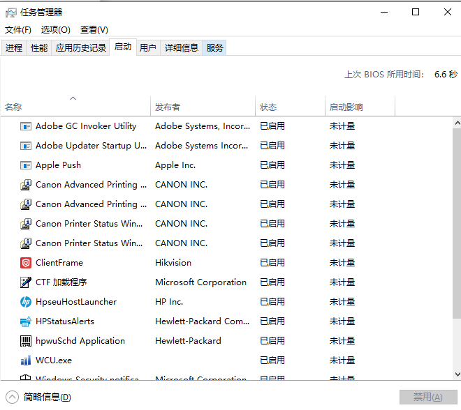Click the red ClientFrame Hikvision icon

click(26, 263)
